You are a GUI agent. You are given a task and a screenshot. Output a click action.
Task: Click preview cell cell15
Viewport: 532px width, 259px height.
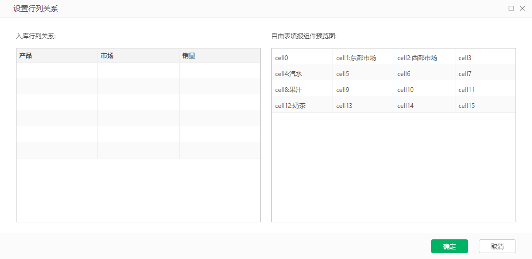point(485,105)
